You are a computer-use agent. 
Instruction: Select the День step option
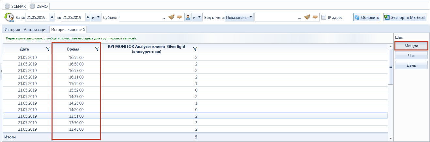(x=411, y=65)
